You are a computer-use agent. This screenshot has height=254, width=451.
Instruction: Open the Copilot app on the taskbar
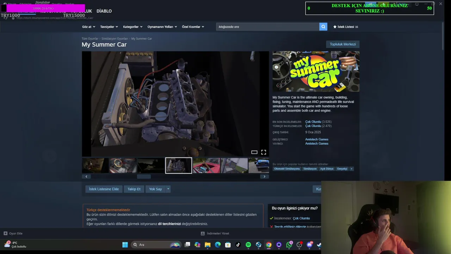pos(197,245)
